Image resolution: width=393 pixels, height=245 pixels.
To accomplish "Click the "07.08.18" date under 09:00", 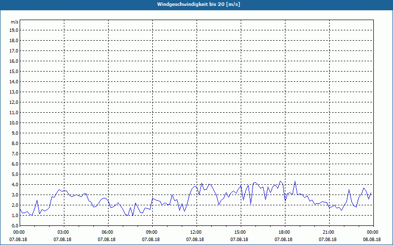I will click(x=151, y=239).
